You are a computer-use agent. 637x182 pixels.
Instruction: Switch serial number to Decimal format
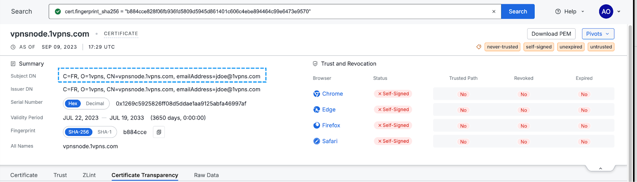pyautogui.click(x=95, y=104)
